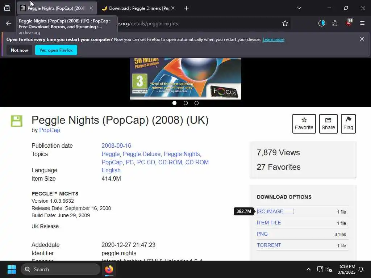Flag this item with Flag button
This screenshot has width=371, height=278.
click(348, 124)
